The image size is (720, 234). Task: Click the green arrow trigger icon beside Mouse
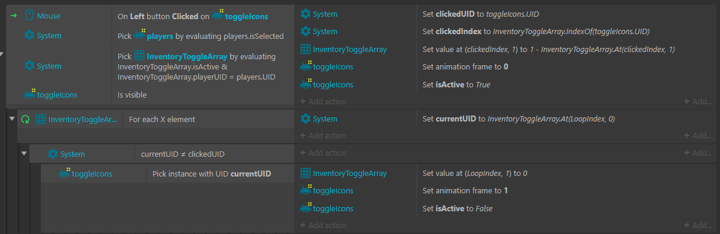point(13,16)
